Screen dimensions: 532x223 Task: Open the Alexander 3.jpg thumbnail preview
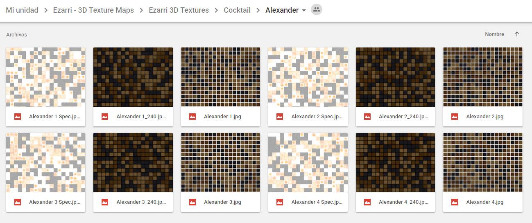[x=220, y=162]
